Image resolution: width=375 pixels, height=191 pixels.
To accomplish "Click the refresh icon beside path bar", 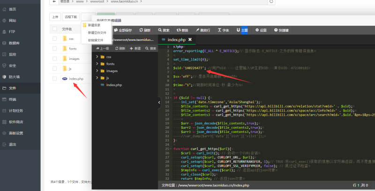I will 271,1.
